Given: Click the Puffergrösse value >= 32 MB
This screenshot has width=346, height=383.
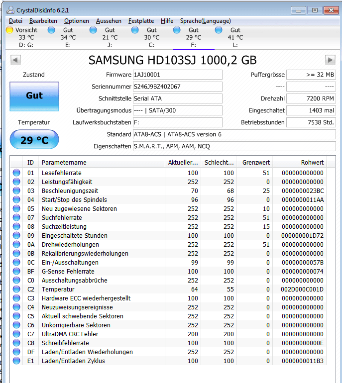Looking at the screenshot, I should [311, 75].
